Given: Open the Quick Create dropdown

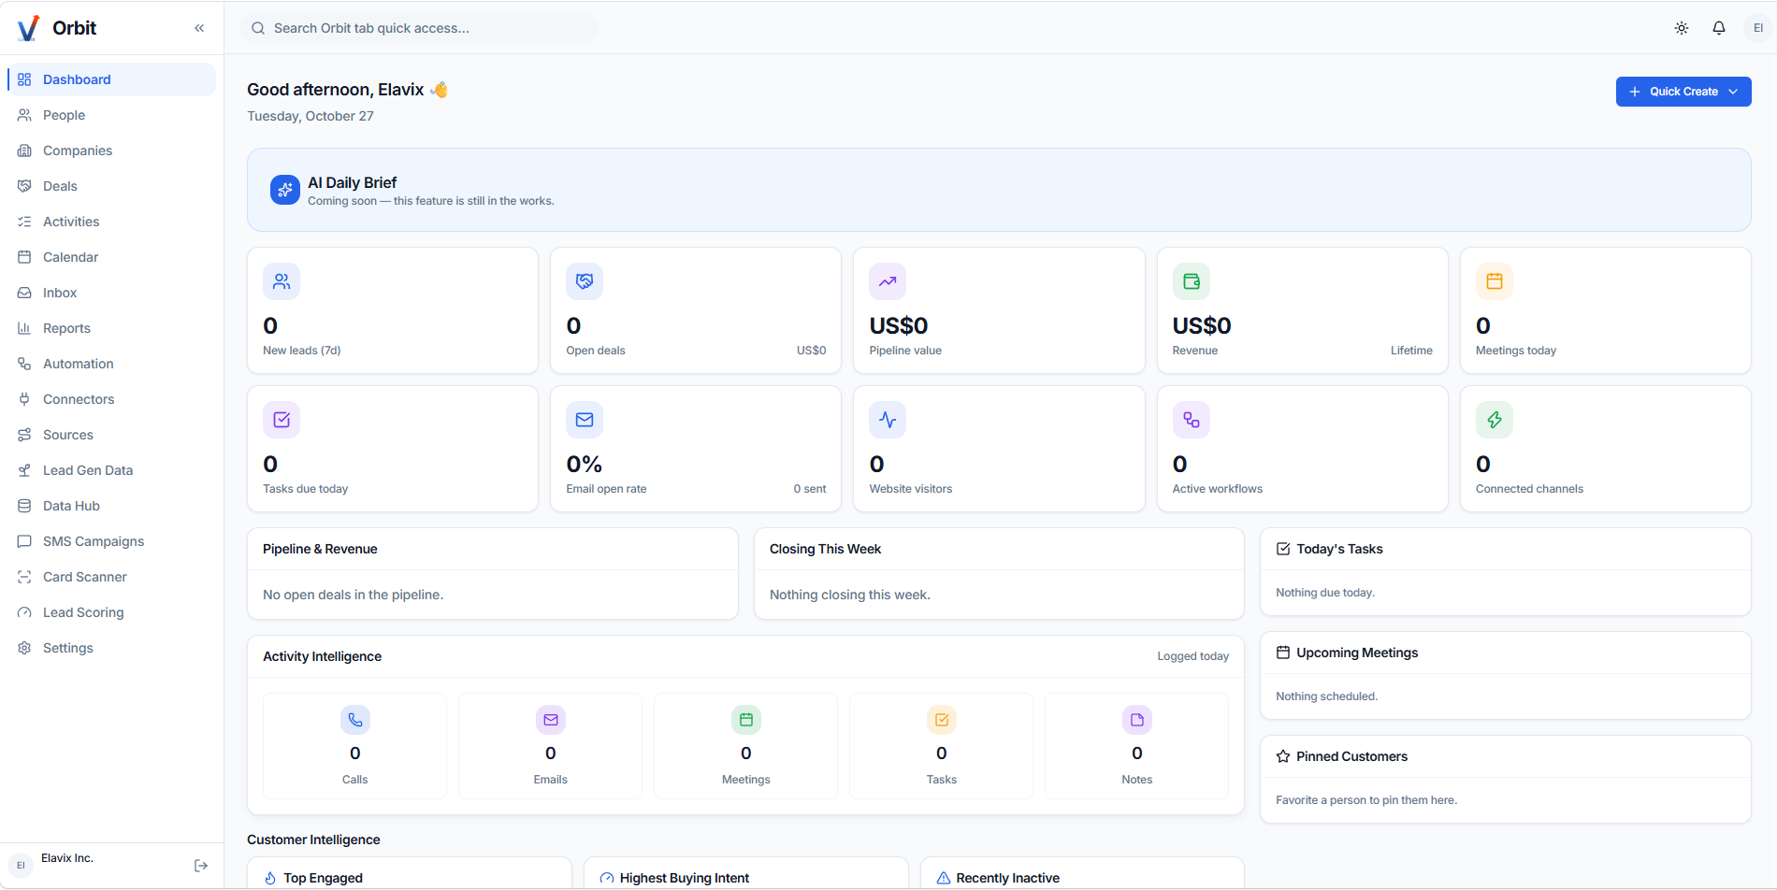Looking at the screenshot, I should coord(1683,92).
